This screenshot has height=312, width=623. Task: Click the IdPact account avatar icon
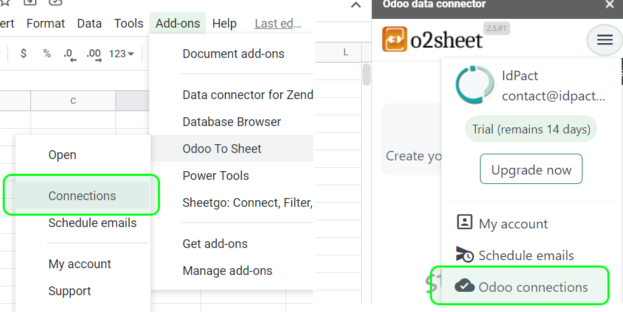click(x=475, y=85)
